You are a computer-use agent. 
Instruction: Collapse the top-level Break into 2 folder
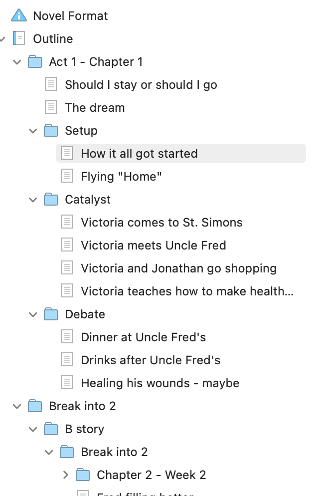coord(17,407)
